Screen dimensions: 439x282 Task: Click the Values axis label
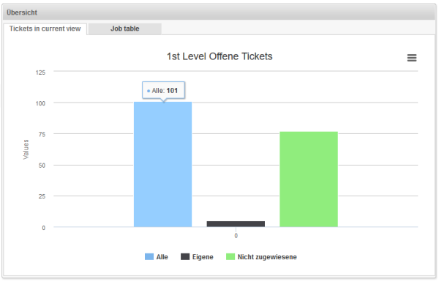[x=26, y=149]
